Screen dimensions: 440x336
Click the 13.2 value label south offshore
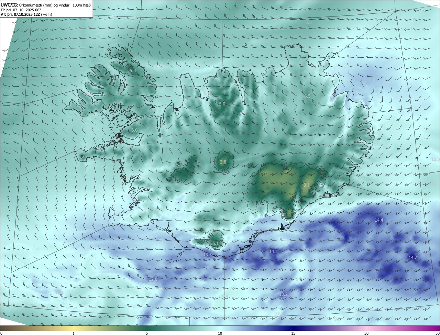point(283,294)
